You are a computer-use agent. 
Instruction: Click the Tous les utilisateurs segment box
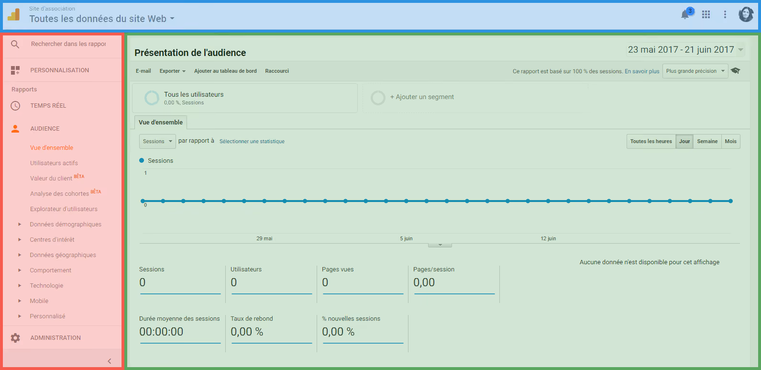(x=245, y=98)
